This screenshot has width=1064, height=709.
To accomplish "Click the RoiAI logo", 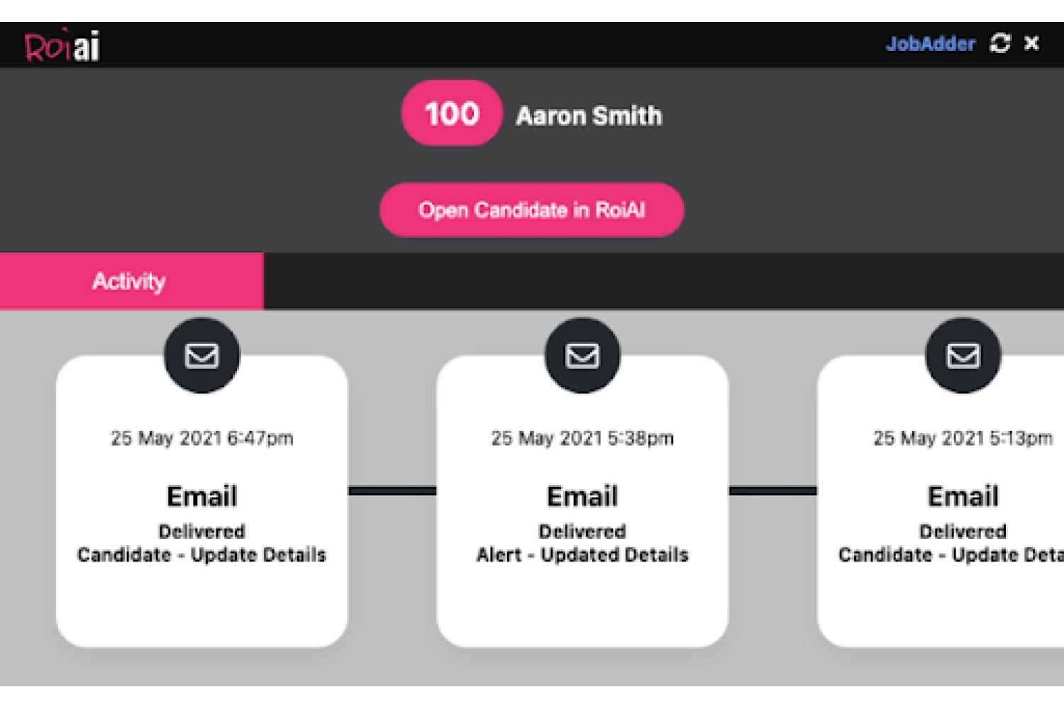I will coord(62,45).
